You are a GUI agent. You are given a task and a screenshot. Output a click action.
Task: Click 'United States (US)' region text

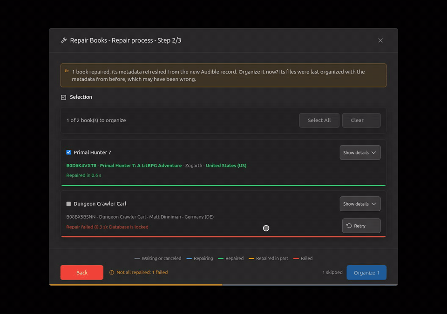(x=226, y=166)
